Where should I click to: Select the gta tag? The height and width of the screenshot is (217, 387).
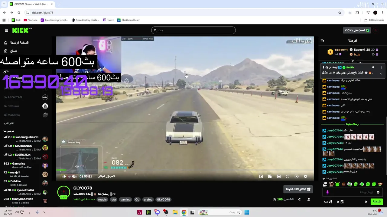click(113, 200)
